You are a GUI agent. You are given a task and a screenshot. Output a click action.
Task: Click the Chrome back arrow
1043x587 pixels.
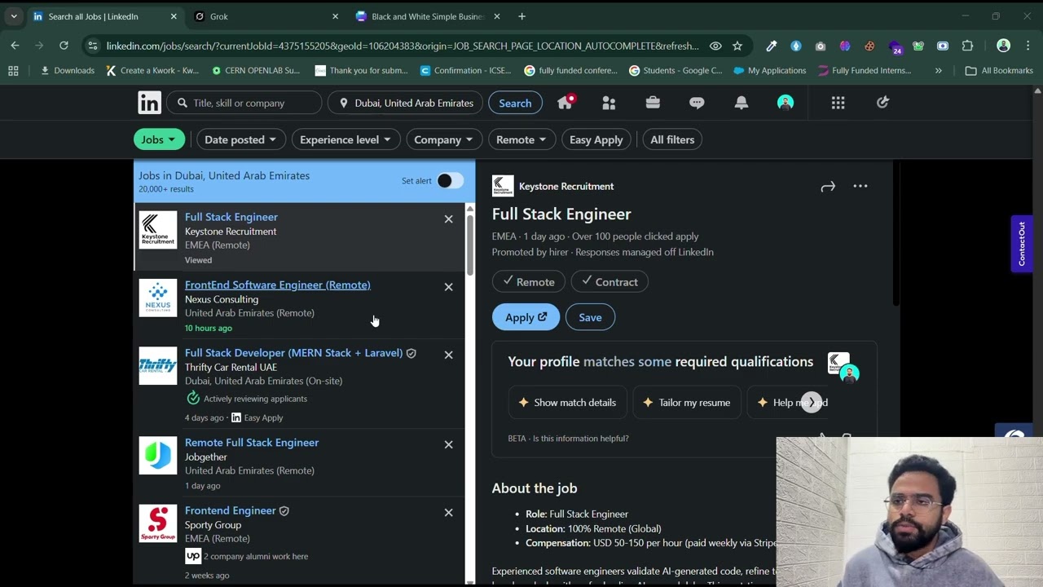point(15,46)
